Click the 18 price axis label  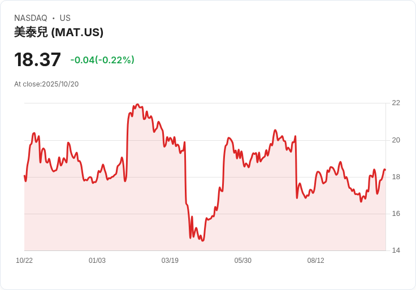click(396, 177)
